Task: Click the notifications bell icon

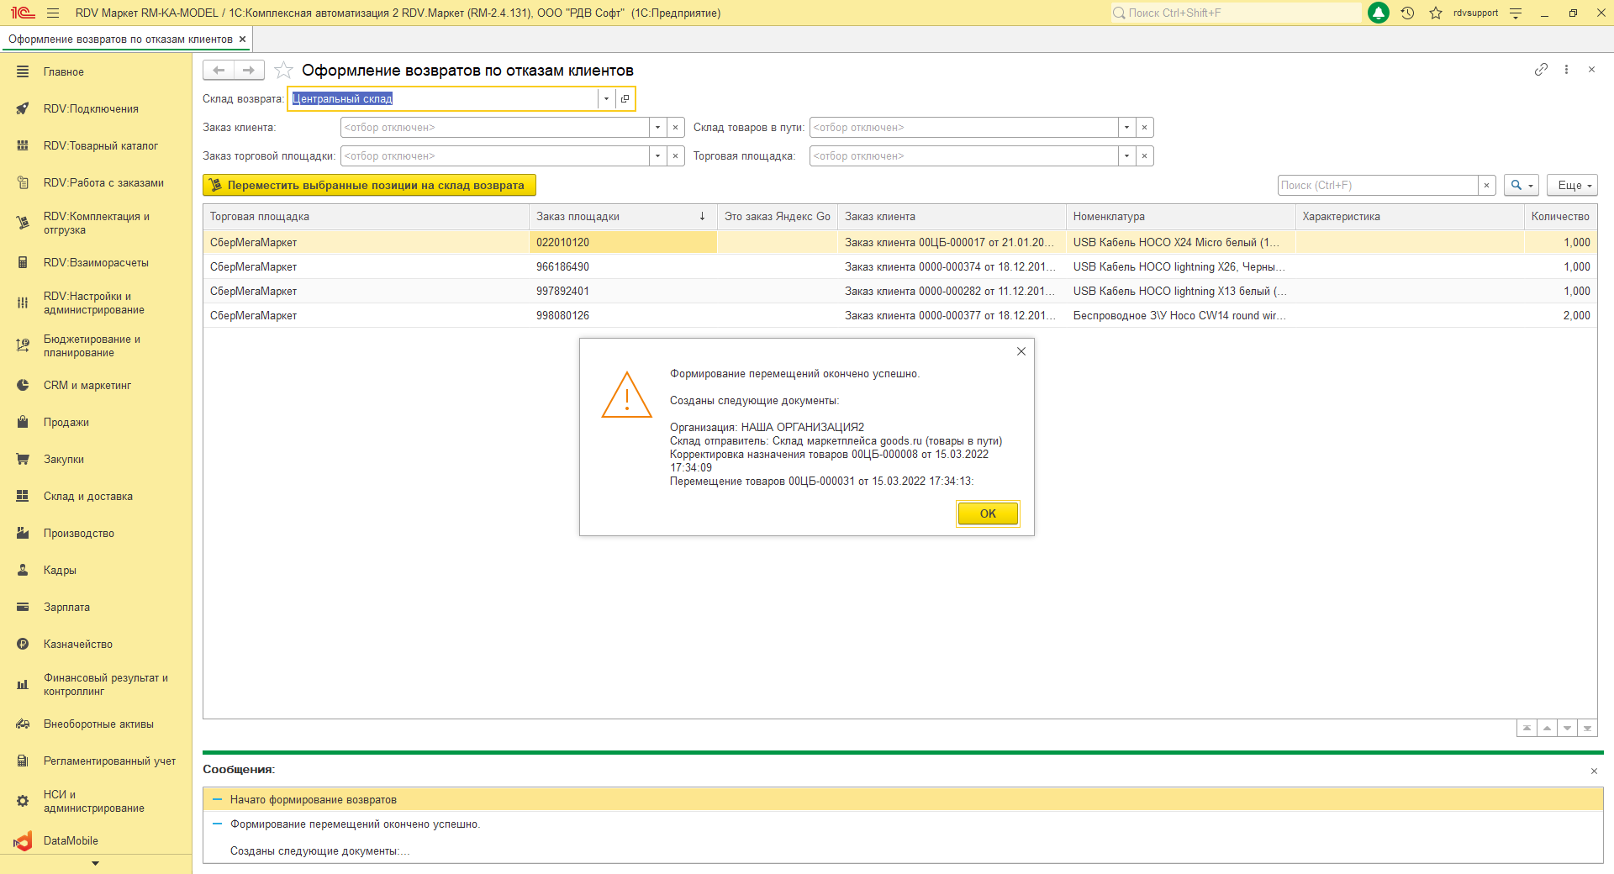Action: [1379, 13]
